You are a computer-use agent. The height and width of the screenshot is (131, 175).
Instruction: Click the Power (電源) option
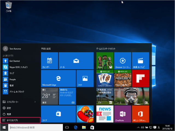pos(9,114)
